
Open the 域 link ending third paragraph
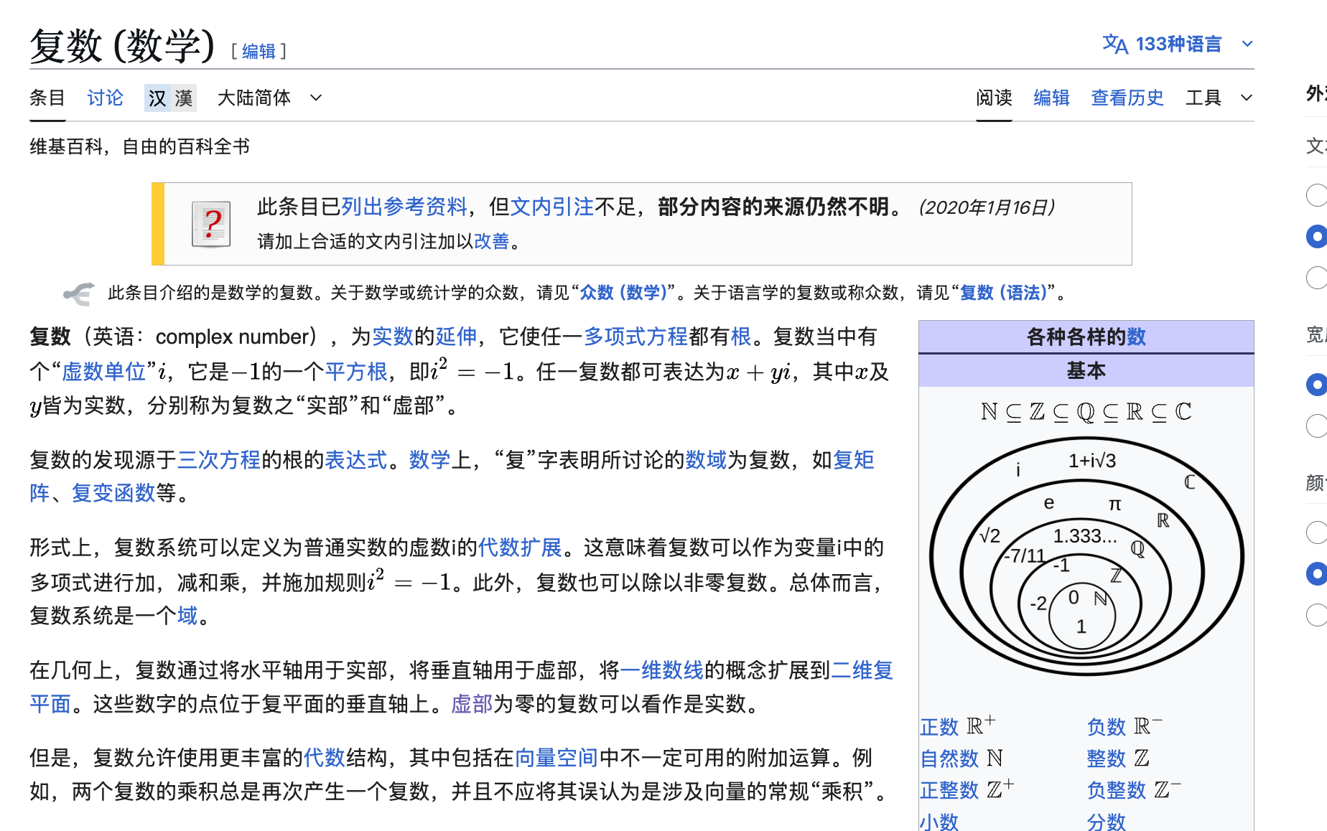(x=187, y=616)
